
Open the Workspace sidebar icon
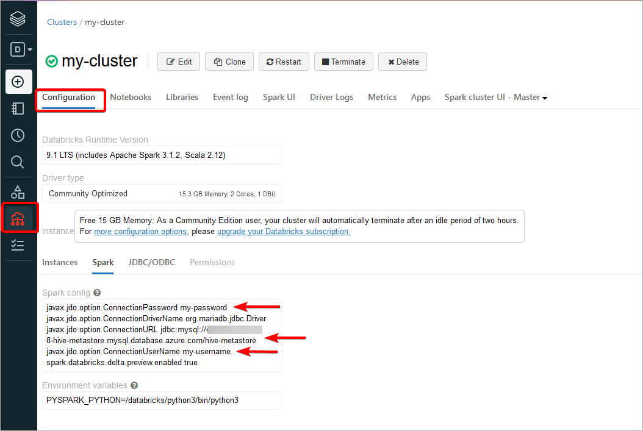(x=18, y=108)
